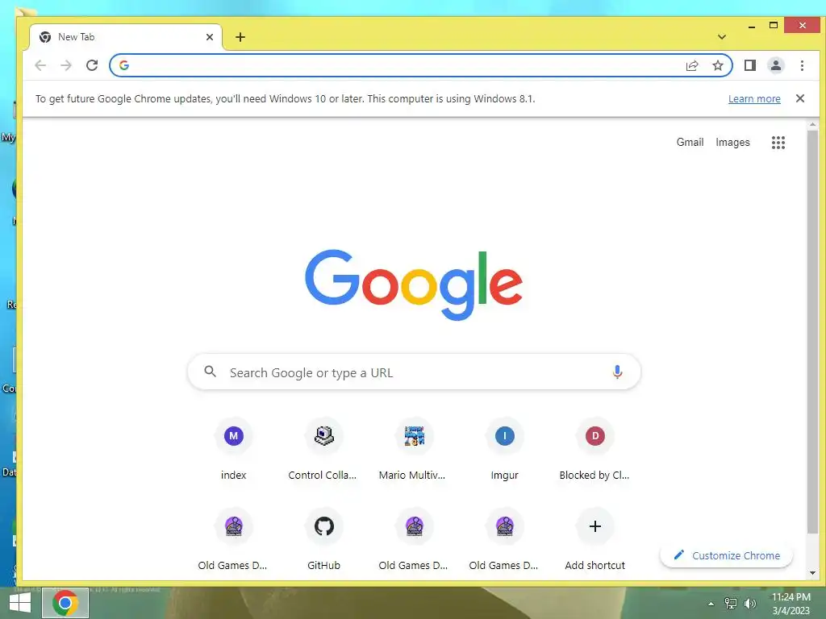Screen dimensions: 826x619
Task: Open Gmail link
Action: (690, 142)
